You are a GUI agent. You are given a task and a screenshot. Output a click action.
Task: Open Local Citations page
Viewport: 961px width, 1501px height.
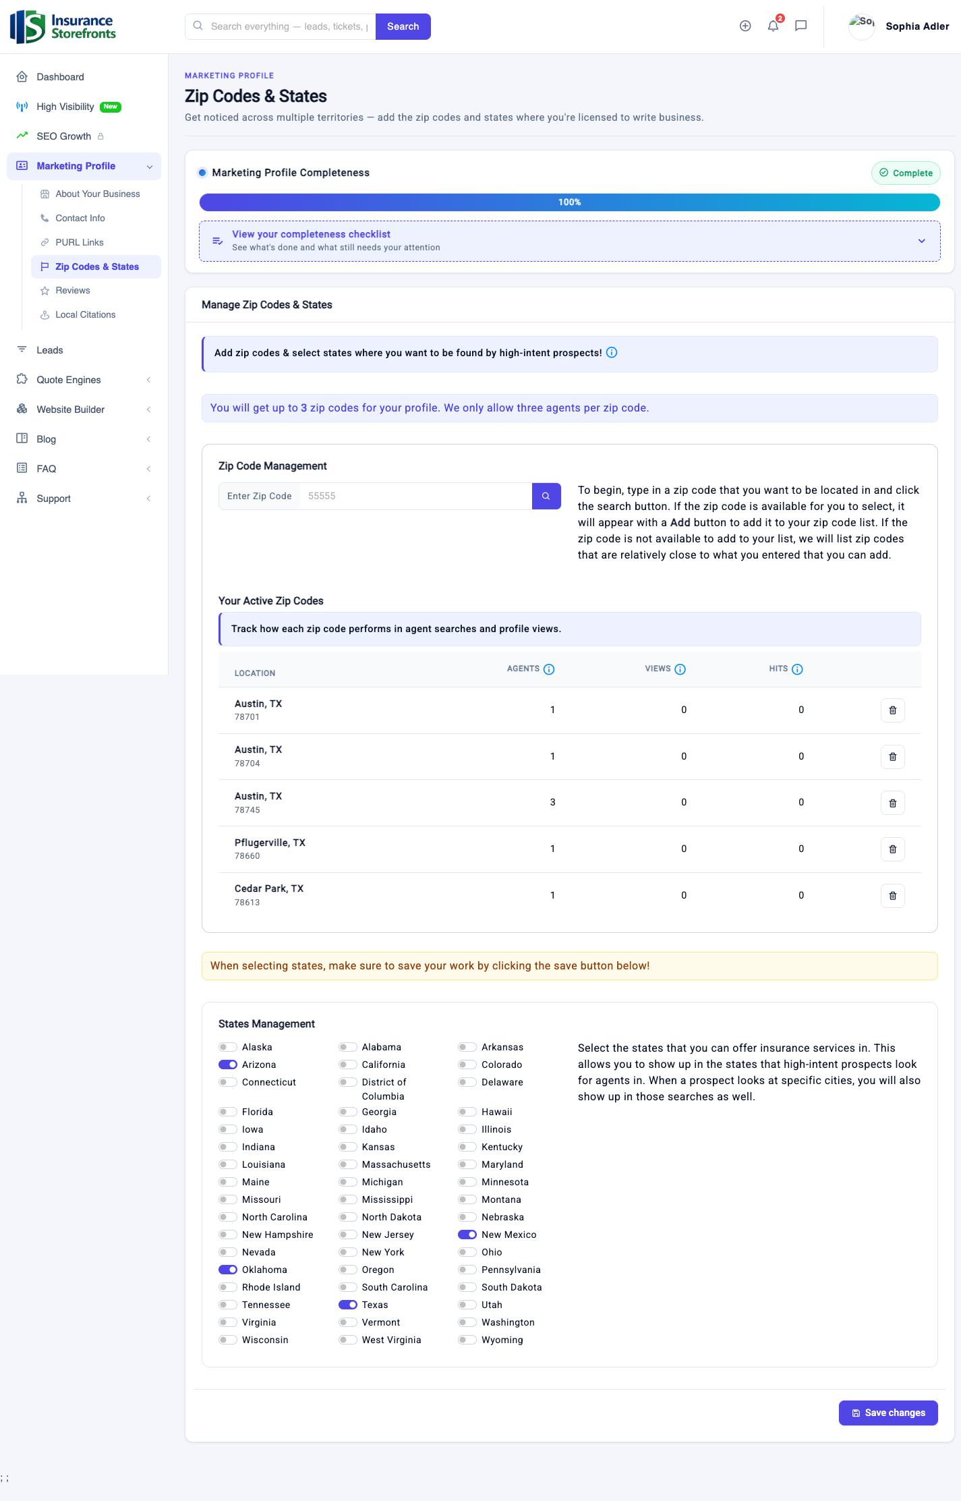click(x=96, y=315)
